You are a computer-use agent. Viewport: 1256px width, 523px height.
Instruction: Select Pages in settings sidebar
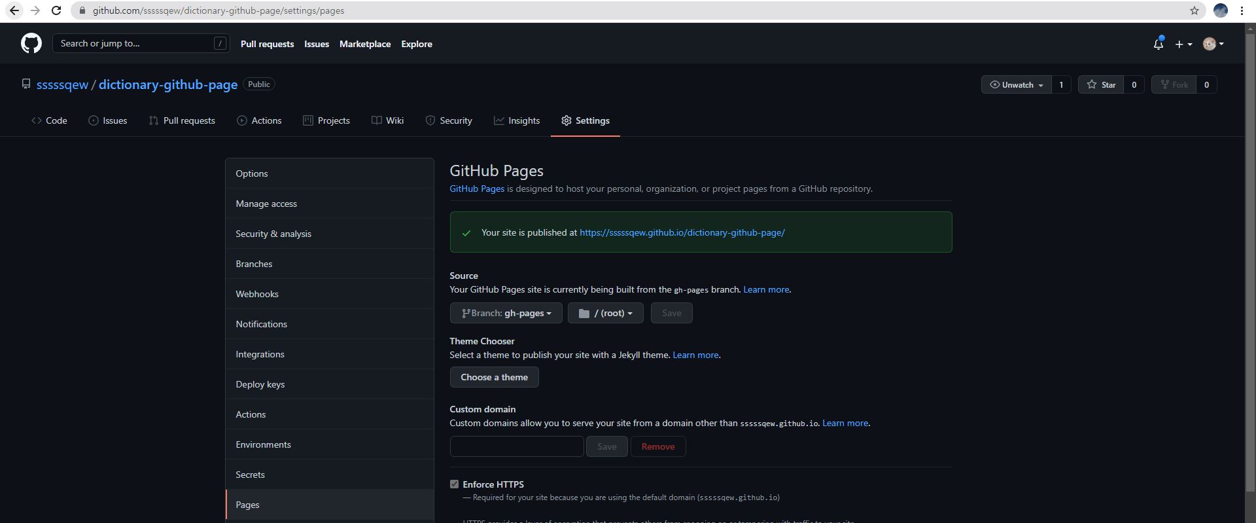330,505
